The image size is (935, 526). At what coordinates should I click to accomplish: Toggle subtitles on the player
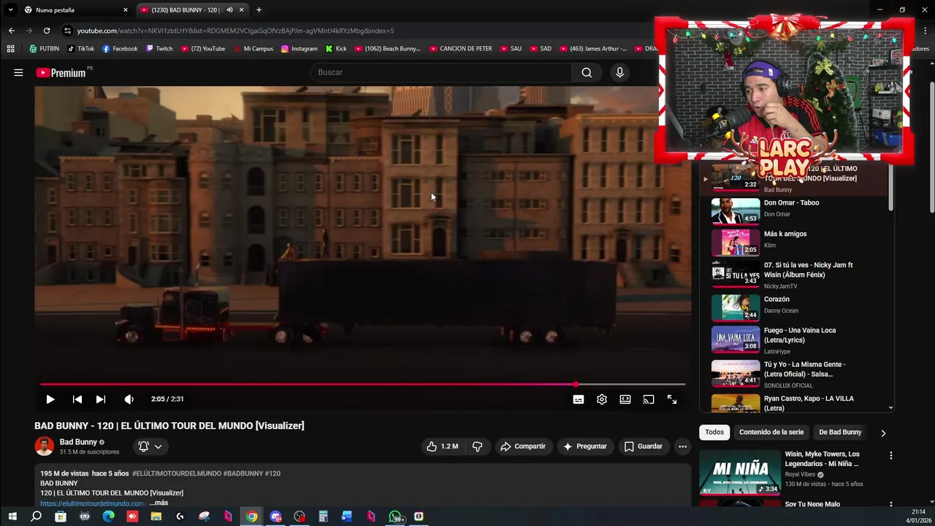coord(579,400)
